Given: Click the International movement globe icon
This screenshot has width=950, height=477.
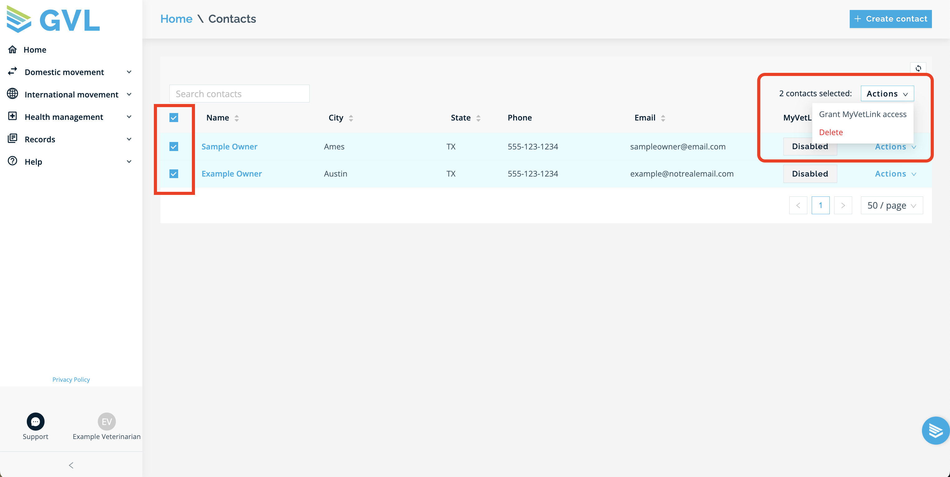Looking at the screenshot, I should (12, 94).
